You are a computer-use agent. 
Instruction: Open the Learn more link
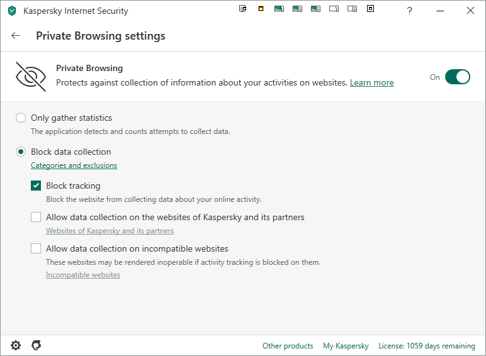371,83
